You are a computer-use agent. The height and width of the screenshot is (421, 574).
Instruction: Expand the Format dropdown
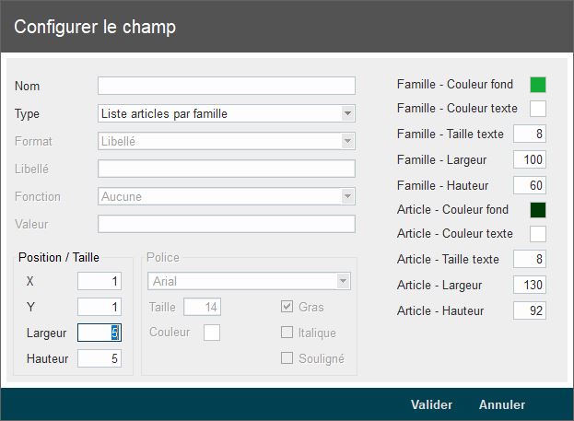[x=347, y=141]
